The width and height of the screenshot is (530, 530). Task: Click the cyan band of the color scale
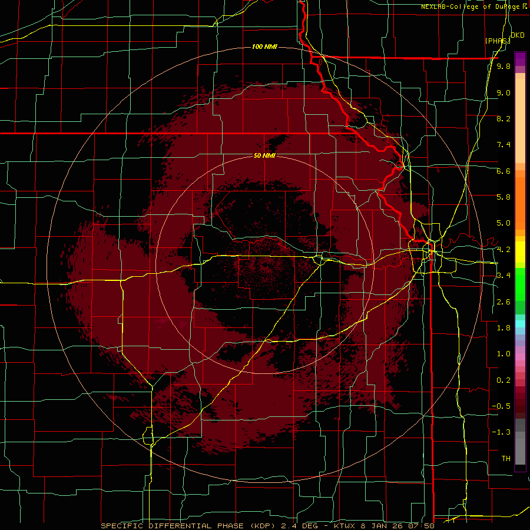(520, 324)
